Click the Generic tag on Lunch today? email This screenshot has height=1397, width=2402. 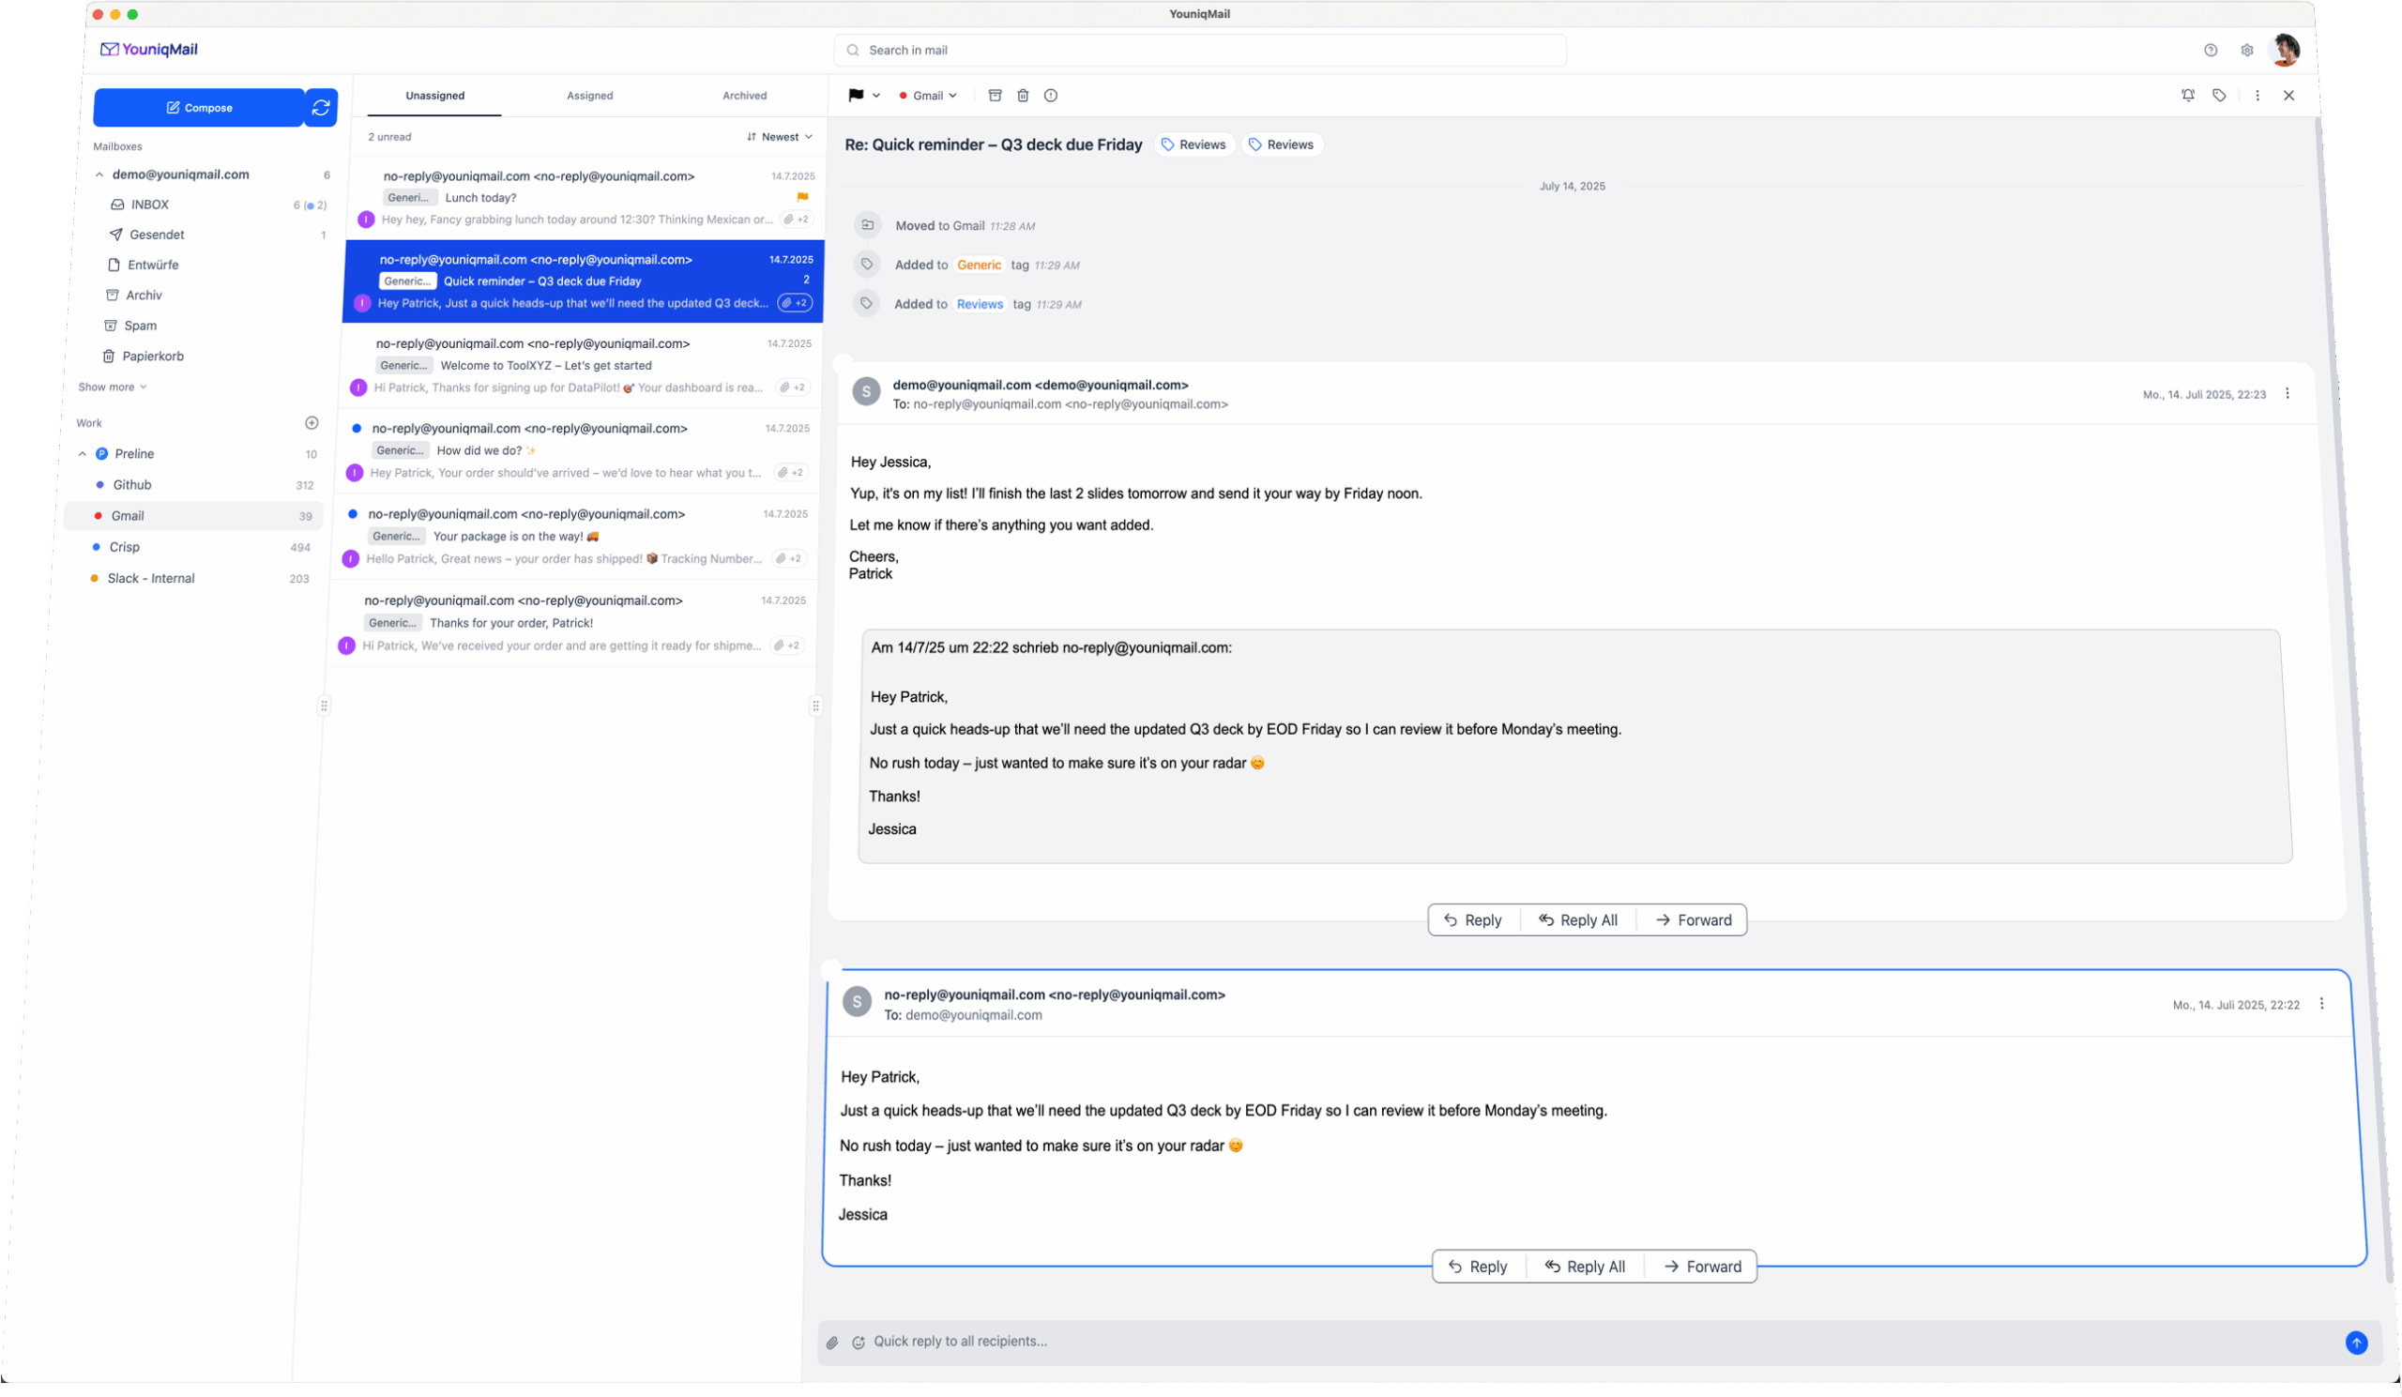(x=411, y=197)
